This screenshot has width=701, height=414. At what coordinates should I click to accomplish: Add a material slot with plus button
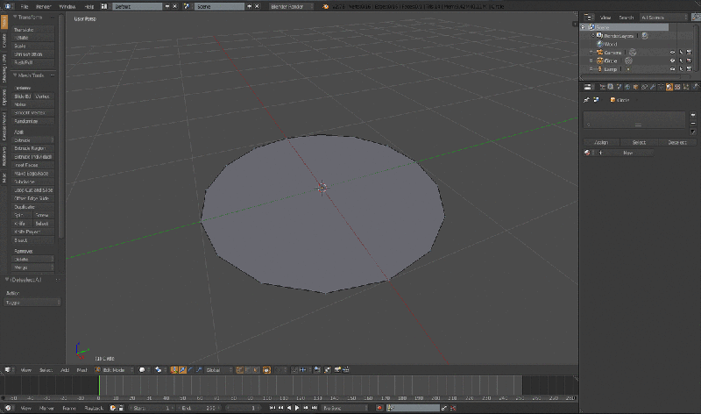point(693,115)
